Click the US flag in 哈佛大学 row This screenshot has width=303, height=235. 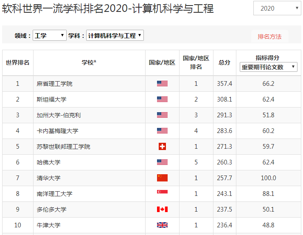162,162
